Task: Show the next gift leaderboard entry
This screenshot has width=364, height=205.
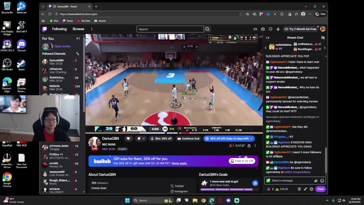Action: click(x=324, y=48)
